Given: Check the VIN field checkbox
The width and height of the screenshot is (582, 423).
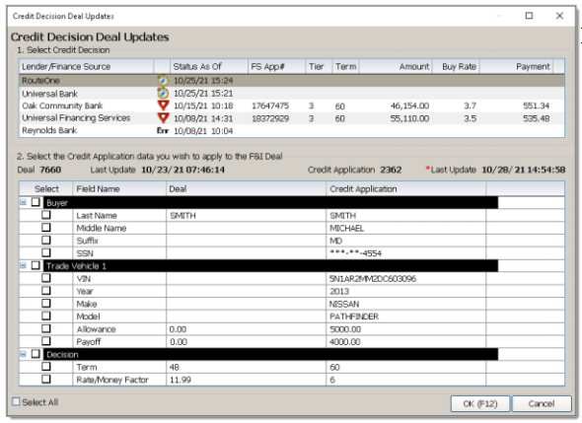Looking at the screenshot, I should click(46, 278).
